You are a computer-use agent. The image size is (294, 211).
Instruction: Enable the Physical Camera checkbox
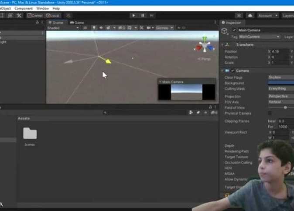pos(270,113)
